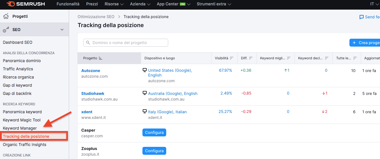Open Prezzi in the top navigation
The height and width of the screenshot is (159, 380).
pyautogui.click(x=92, y=4)
